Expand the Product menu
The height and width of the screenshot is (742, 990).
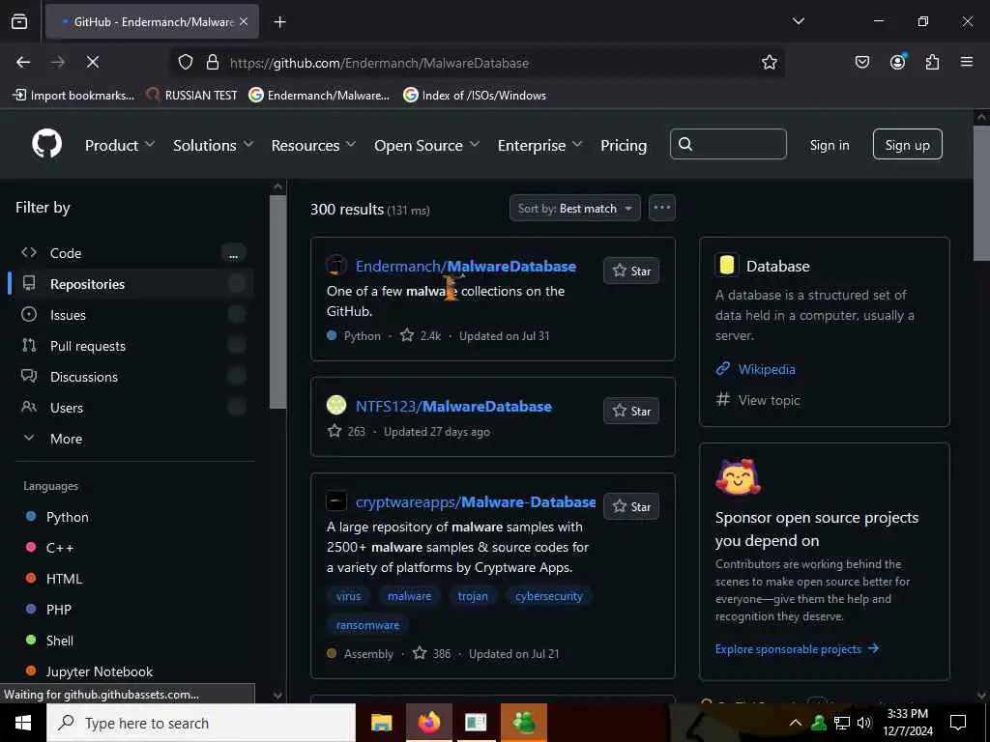pos(120,145)
